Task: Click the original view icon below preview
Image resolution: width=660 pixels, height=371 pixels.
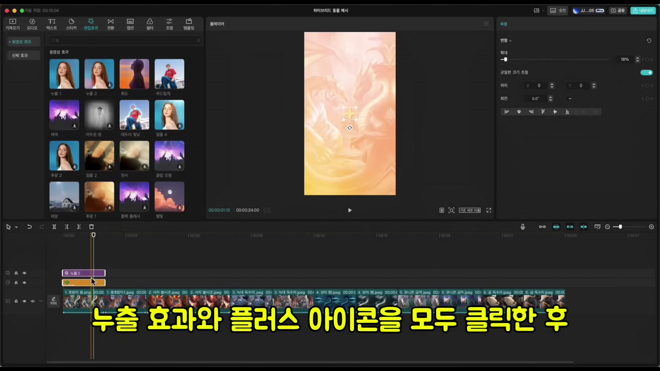Action: [441, 210]
